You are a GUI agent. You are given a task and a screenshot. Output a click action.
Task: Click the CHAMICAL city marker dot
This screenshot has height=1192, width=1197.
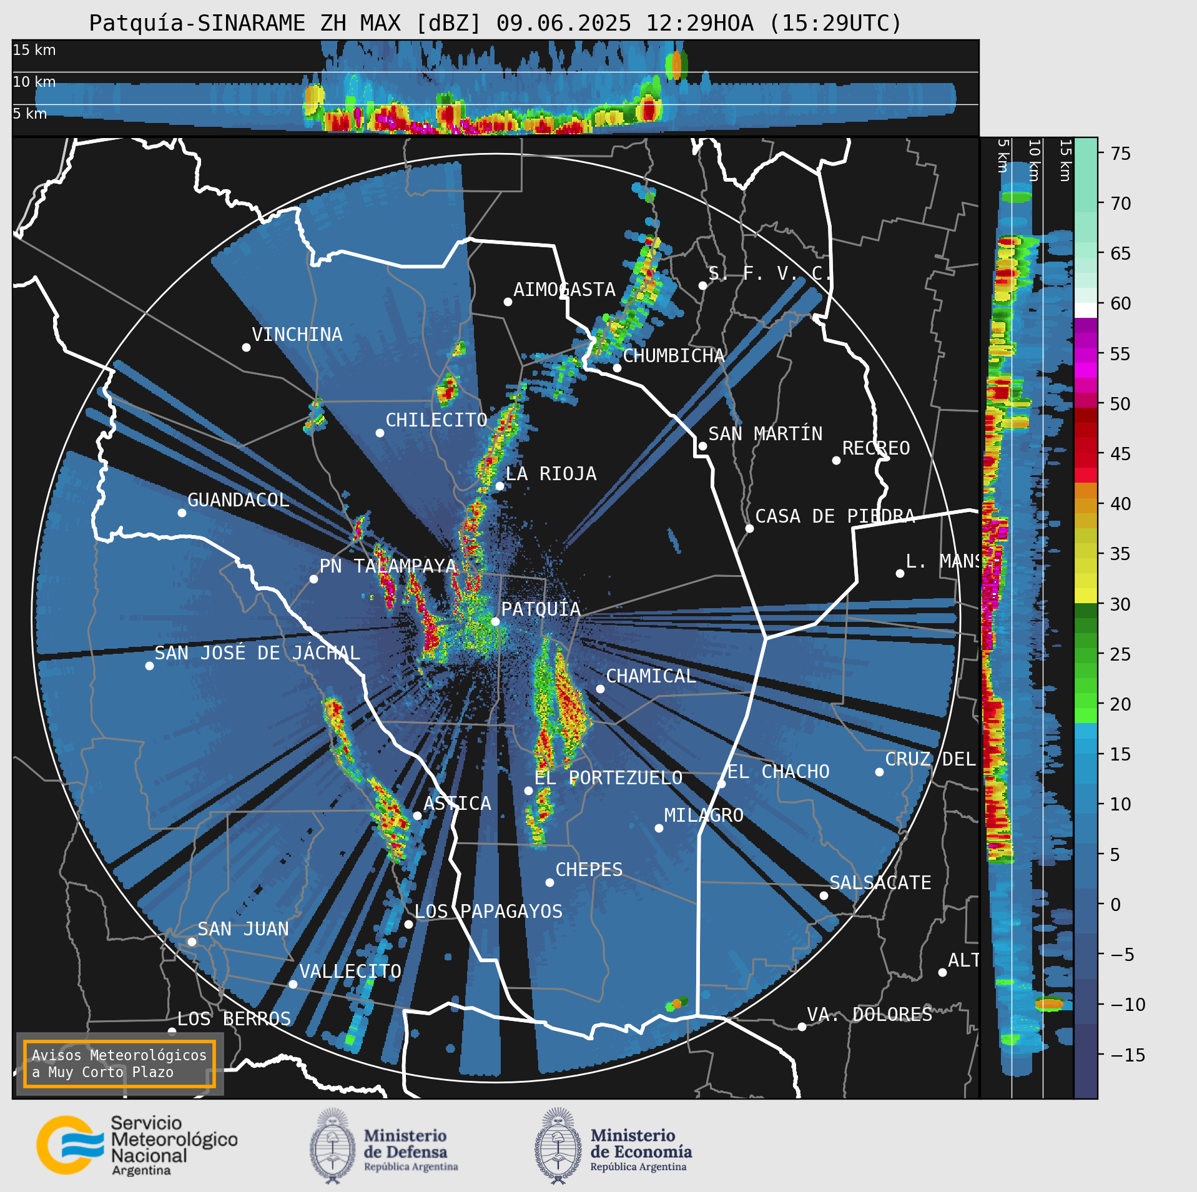(600, 689)
